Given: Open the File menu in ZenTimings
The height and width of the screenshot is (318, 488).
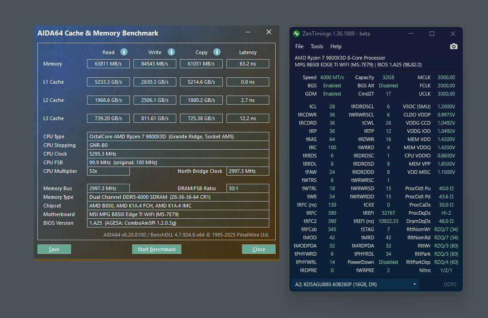Looking at the screenshot, I should (x=299, y=46).
